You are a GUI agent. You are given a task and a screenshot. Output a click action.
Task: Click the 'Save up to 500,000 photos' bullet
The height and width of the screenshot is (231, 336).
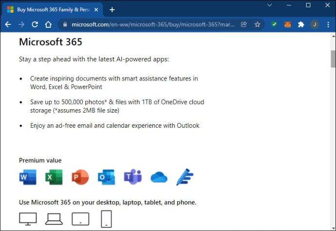[117, 106]
